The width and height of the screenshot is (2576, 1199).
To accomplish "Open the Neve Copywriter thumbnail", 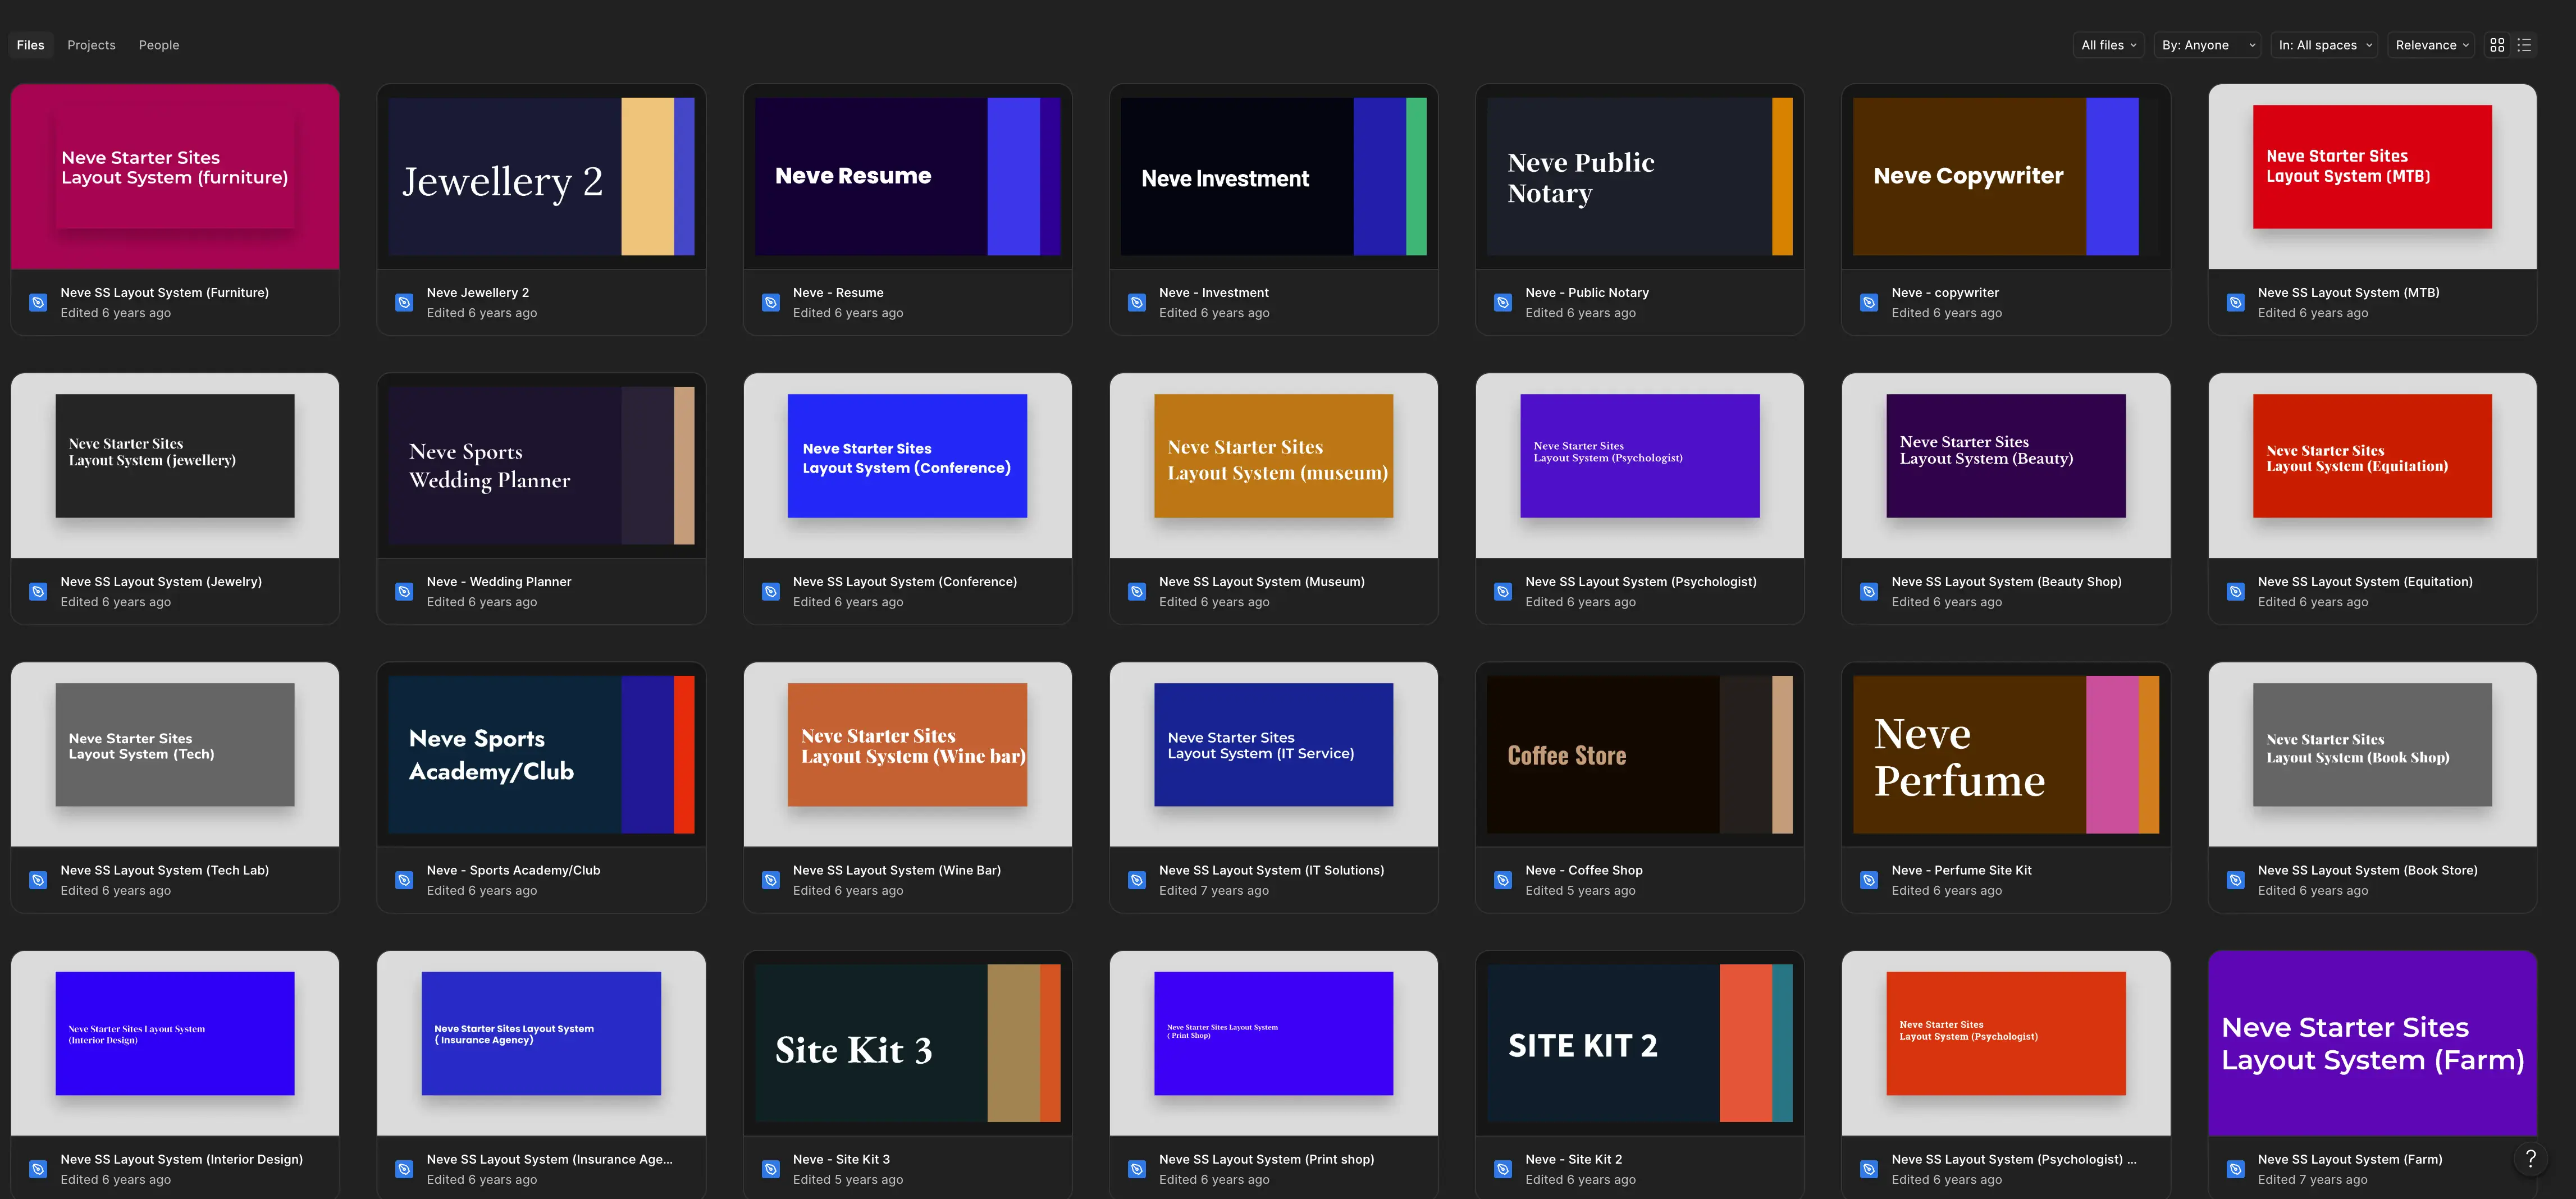I will [x=2005, y=176].
